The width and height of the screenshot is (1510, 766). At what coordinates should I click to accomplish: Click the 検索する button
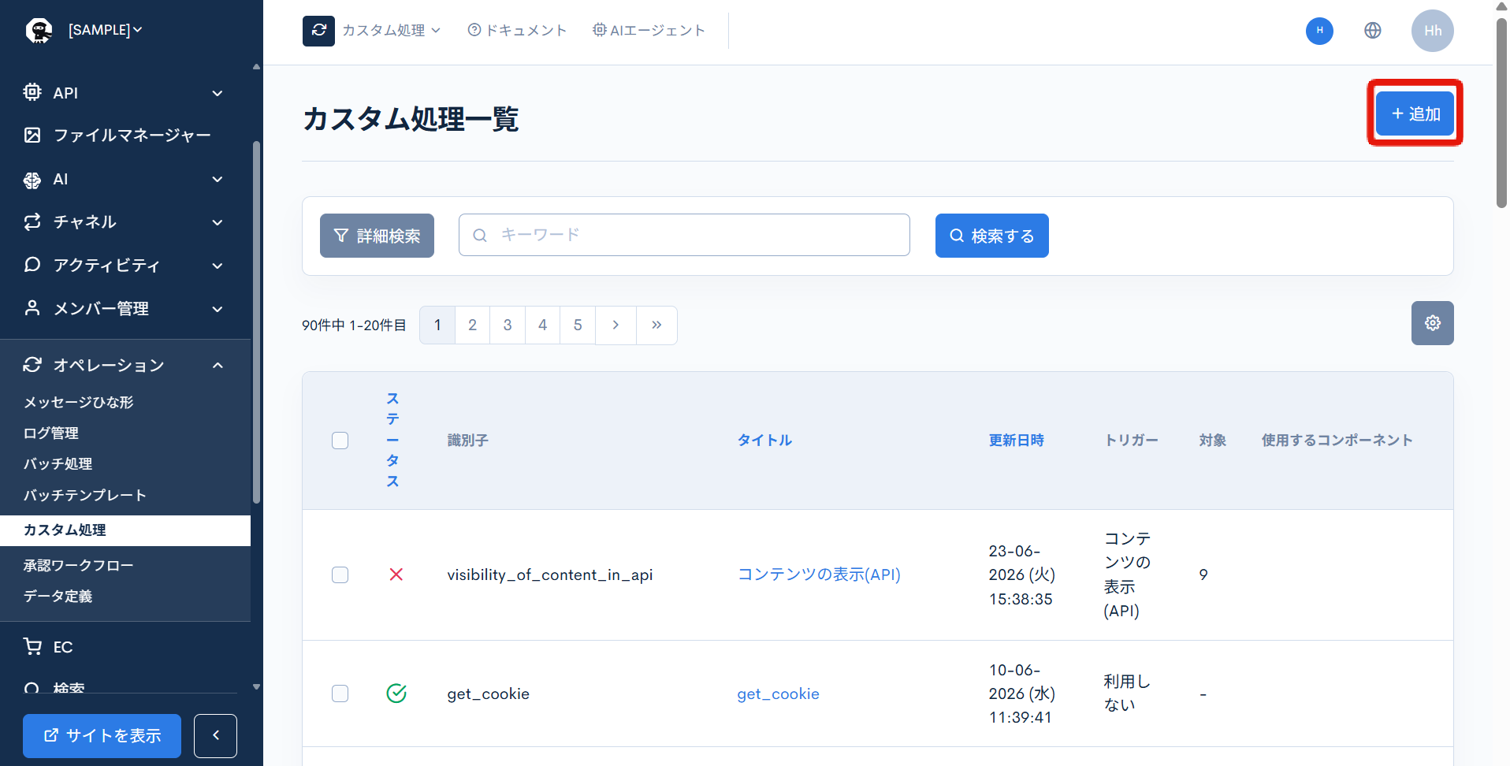991,236
